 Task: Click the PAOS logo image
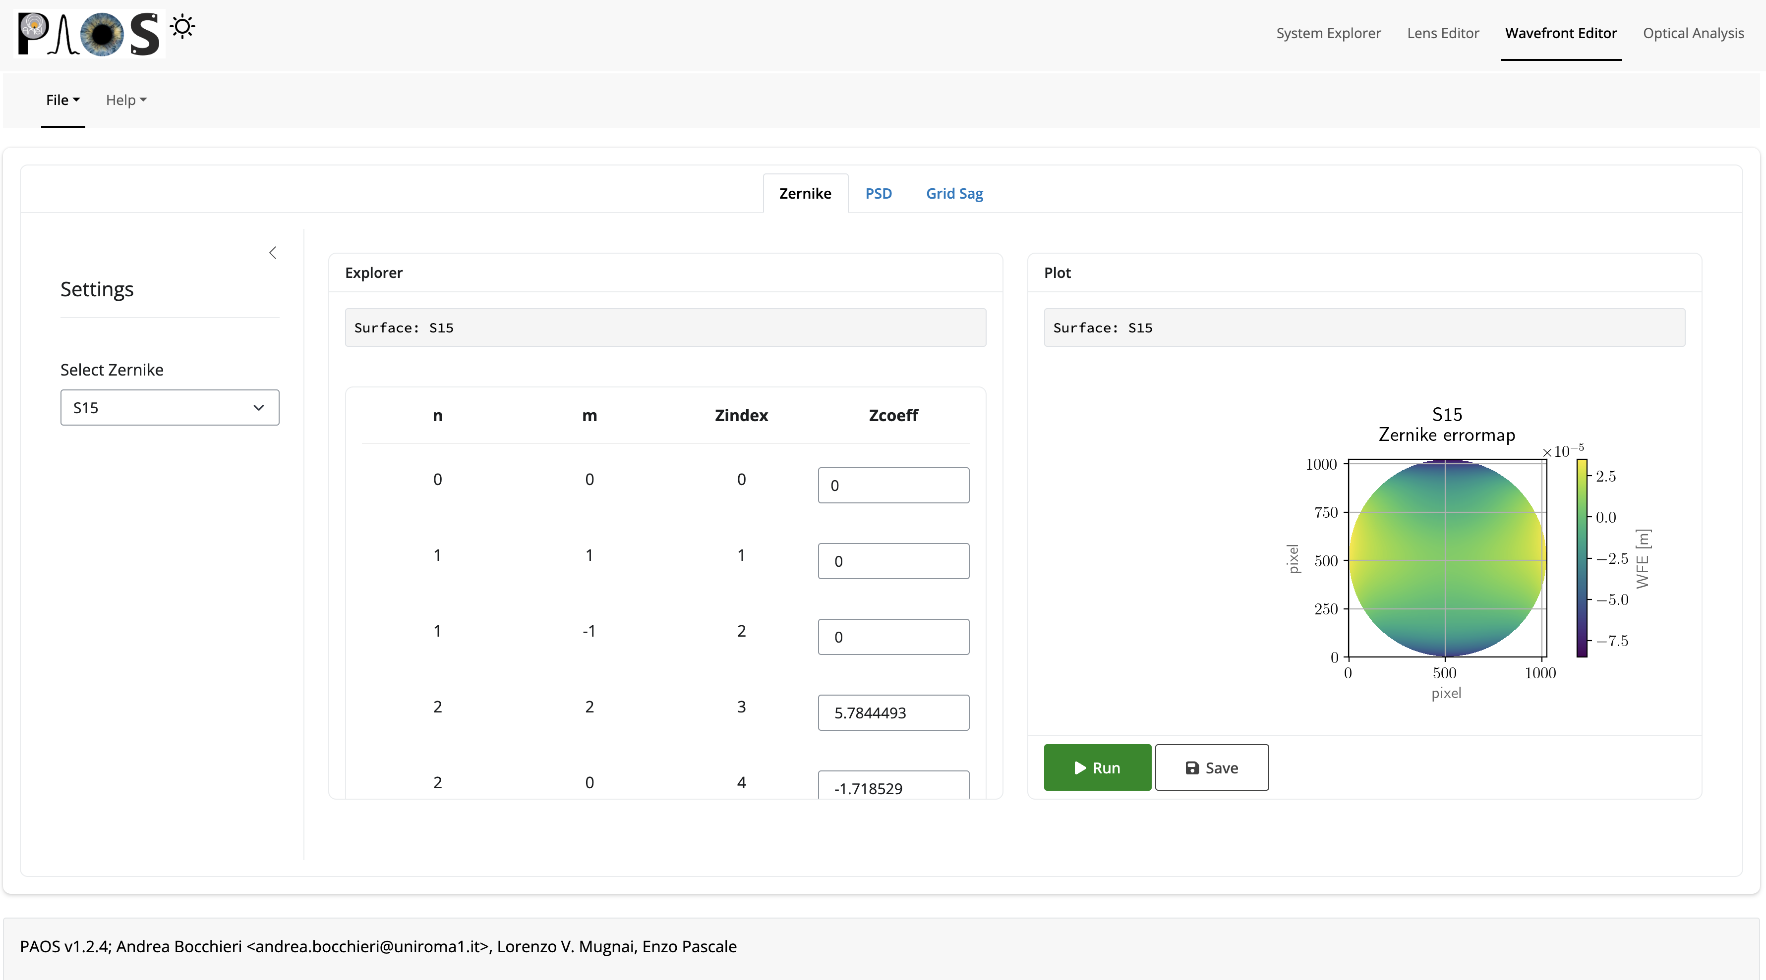point(90,34)
